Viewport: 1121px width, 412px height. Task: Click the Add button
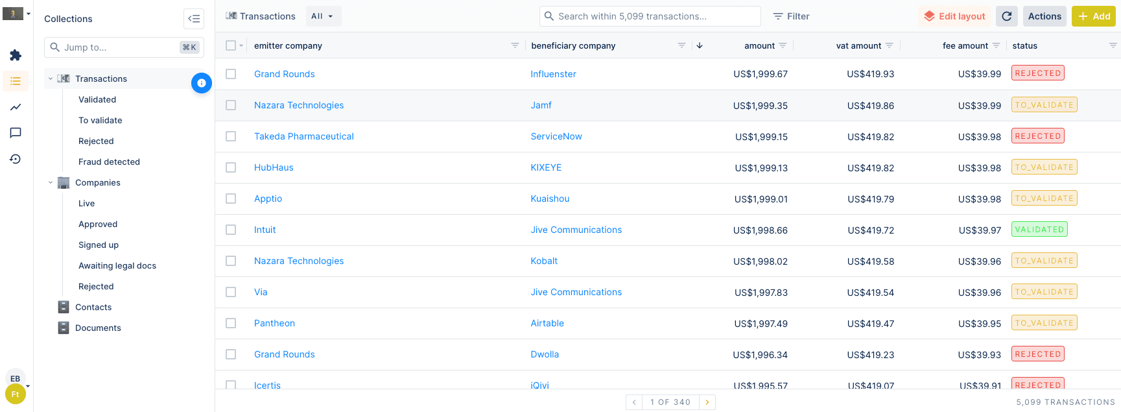click(x=1094, y=16)
